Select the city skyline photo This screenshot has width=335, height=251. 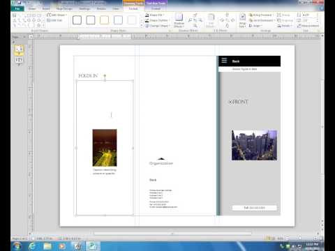tap(254, 145)
